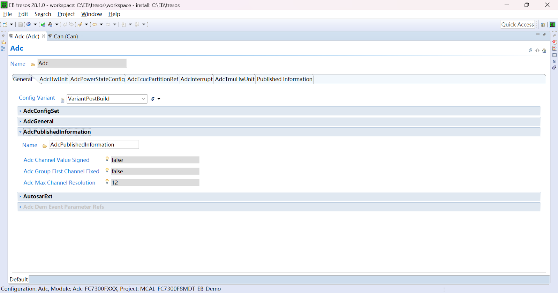Open the project explorer left sidebar icon
The height and width of the screenshot is (293, 558).
3,42
